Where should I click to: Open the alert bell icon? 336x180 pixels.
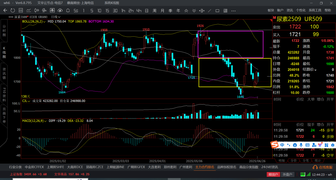[x=68, y=11]
